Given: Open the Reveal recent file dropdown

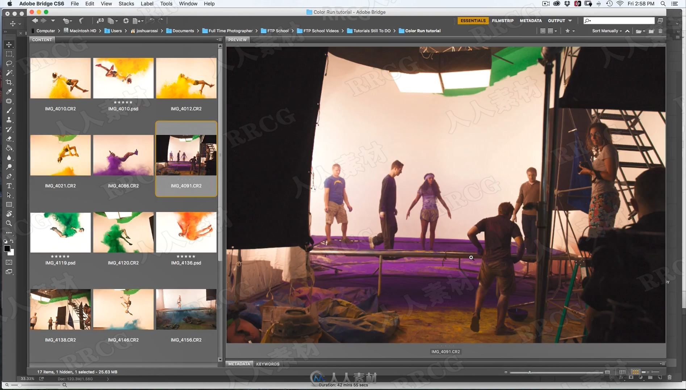Looking at the screenshot, I should [x=67, y=21].
